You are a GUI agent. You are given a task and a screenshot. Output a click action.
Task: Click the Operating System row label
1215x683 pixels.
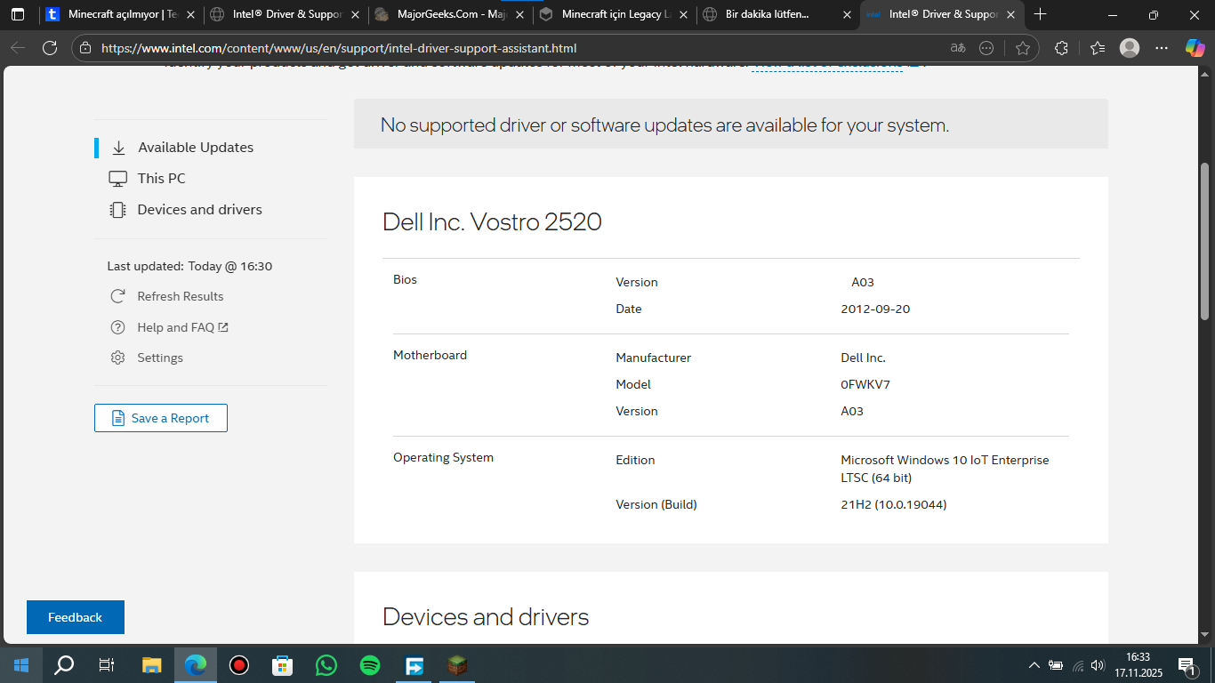pos(443,457)
